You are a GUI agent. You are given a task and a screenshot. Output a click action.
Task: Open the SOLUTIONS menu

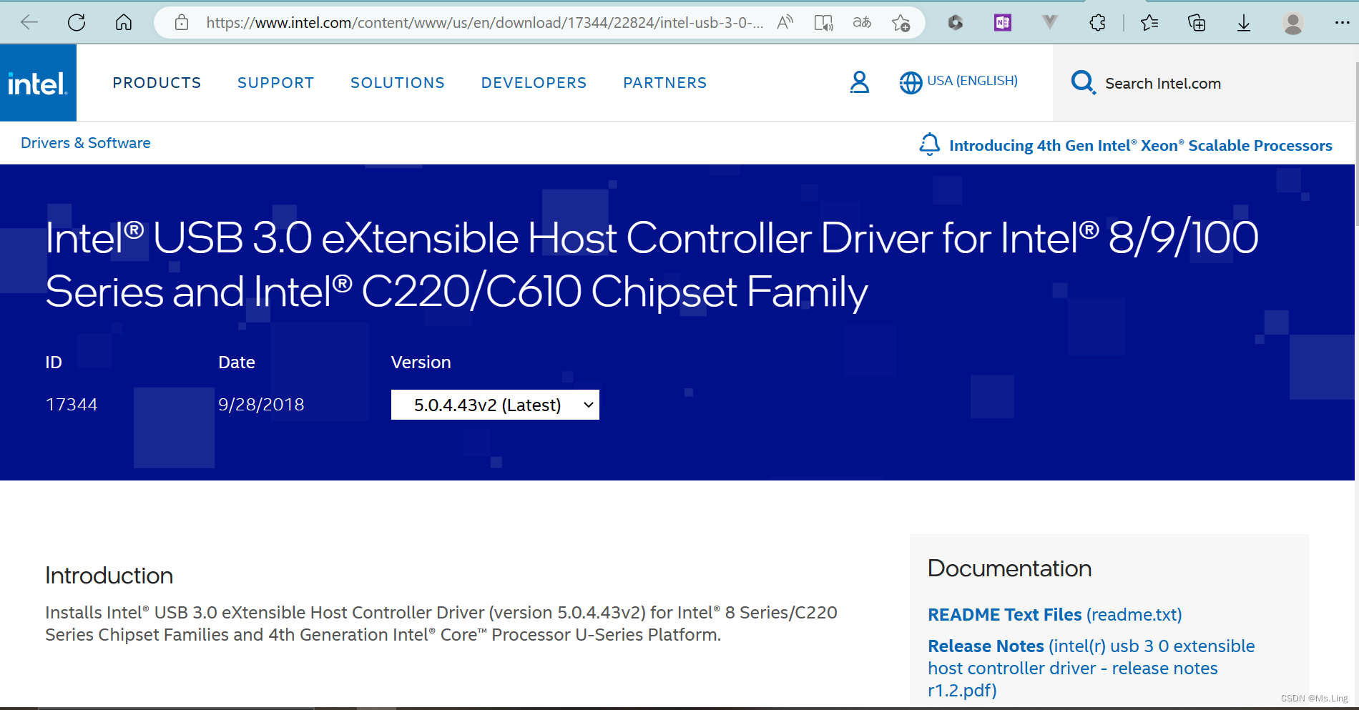(398, 83)
